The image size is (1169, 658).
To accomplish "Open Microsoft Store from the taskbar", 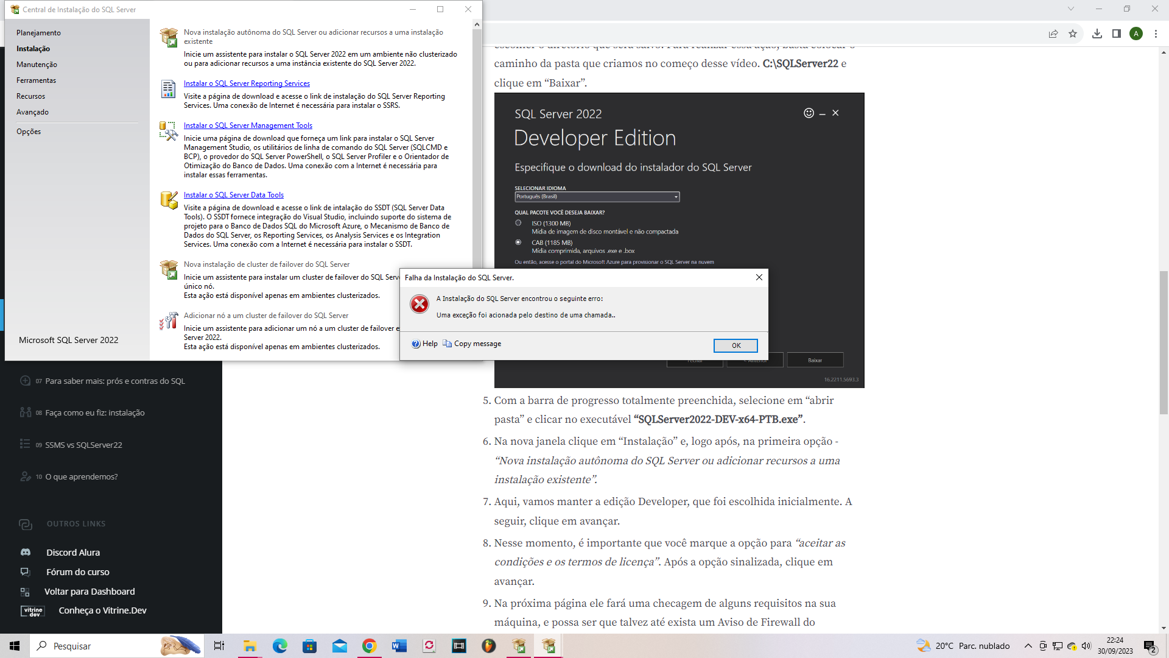I will (309, 646).
